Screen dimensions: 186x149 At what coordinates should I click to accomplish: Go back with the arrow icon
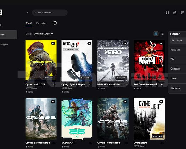[x=28, y=12]
